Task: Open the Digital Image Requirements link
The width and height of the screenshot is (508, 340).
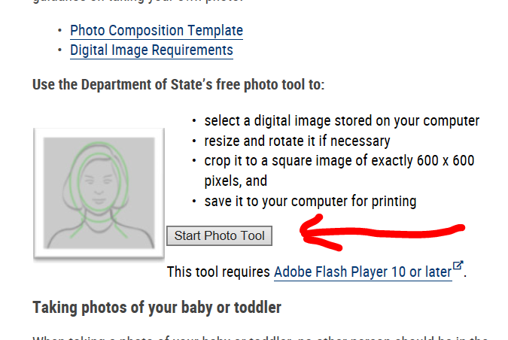Action: coord(151,50)
